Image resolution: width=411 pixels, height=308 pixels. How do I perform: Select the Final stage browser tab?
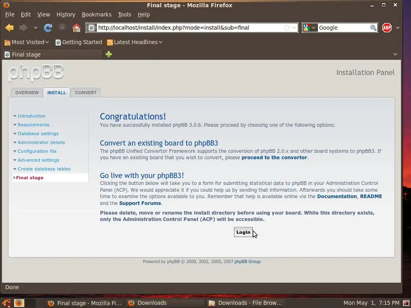point(52,55)
